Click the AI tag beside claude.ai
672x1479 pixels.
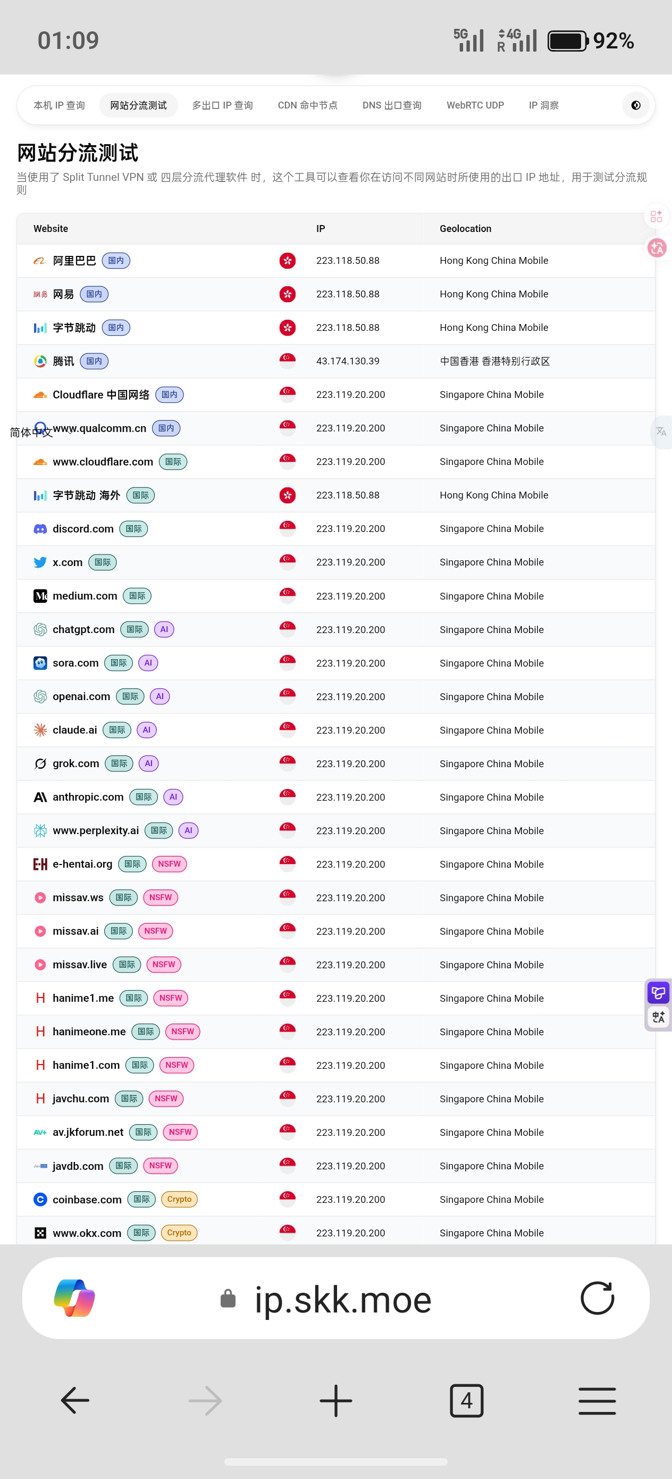pos(146,730)
